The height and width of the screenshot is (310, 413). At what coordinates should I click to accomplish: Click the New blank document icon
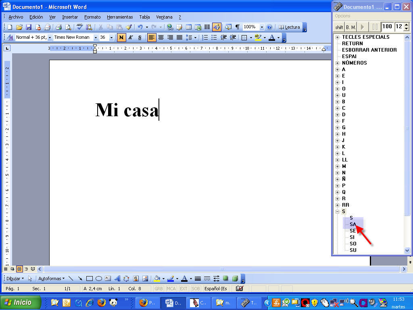coord(10,27)
